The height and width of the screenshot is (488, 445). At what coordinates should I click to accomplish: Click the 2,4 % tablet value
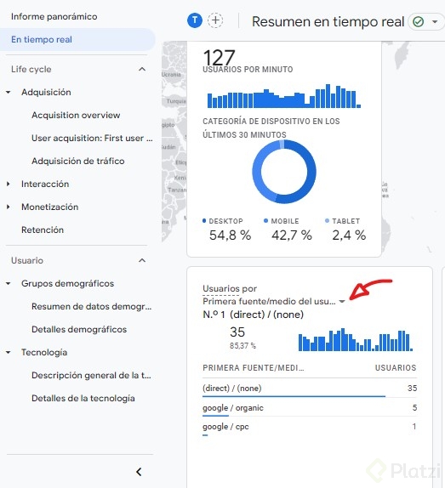[349, 235]
